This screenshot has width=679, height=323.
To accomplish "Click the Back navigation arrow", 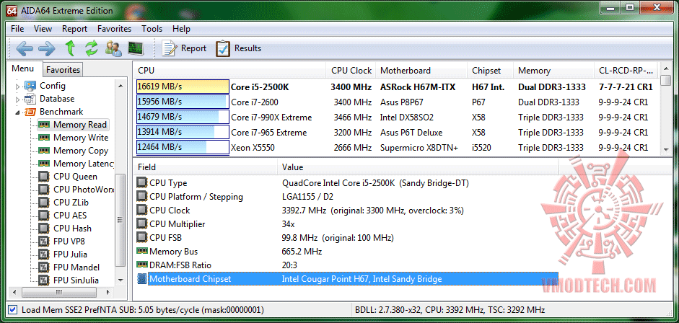I will click(25, 48).
